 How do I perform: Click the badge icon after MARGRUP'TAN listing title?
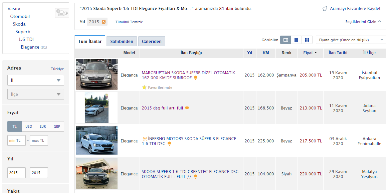pyautogui.click(x=195, y=78)
